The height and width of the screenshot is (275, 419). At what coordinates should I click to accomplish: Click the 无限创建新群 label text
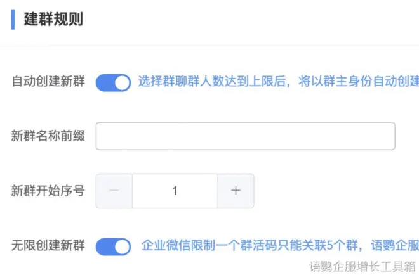pos(48,246)
